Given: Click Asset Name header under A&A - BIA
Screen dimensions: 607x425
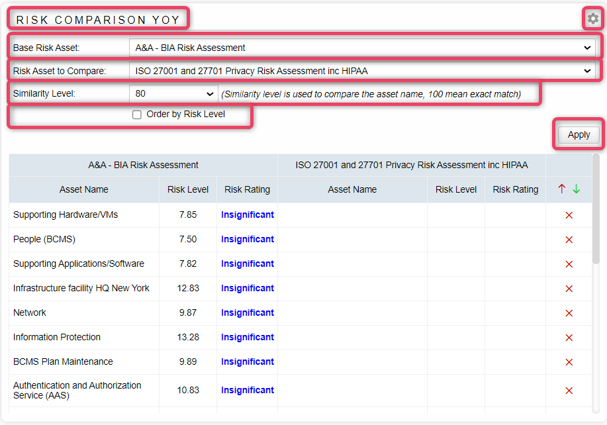Looking at the screenshot, I should 84,190.
